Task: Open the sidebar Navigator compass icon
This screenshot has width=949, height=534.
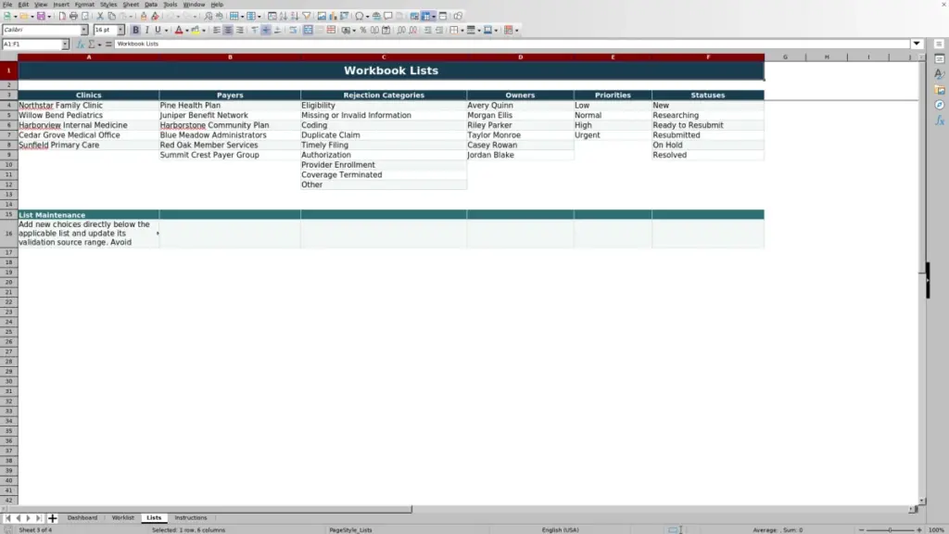Action: (x=940, y=105)
